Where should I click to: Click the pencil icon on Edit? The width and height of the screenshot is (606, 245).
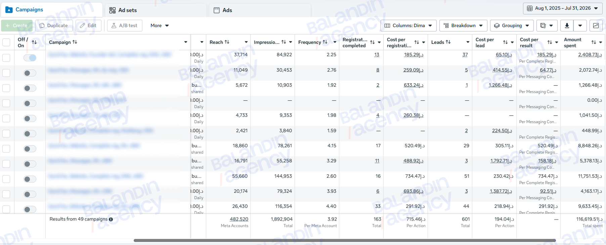point(82,25)
